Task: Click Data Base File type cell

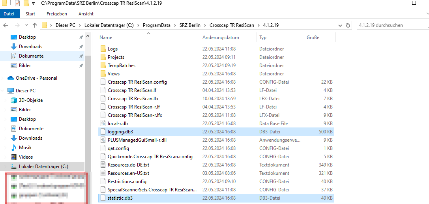Action: [274, 124]
